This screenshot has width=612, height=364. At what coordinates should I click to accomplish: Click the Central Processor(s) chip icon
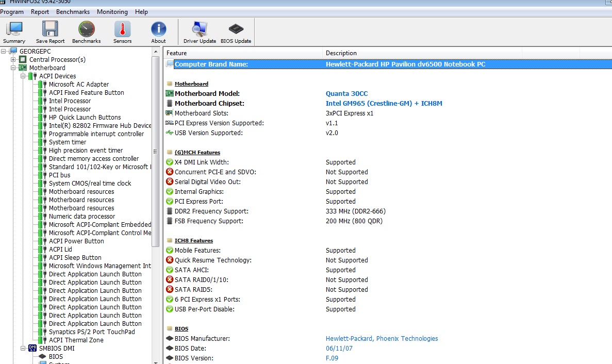pyautogui.click(x=23, y=59)
